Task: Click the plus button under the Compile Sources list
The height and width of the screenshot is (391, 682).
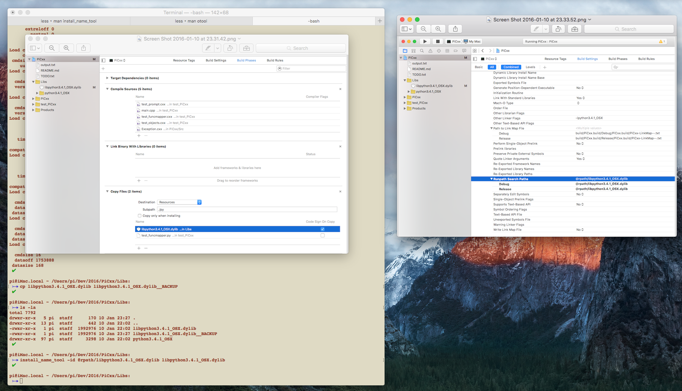Action: coord(139,135)
